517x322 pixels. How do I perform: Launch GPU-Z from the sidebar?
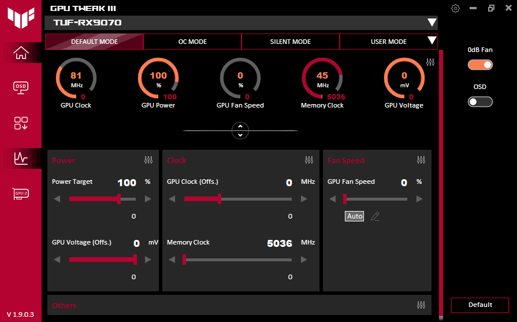[x=21, y=193]
